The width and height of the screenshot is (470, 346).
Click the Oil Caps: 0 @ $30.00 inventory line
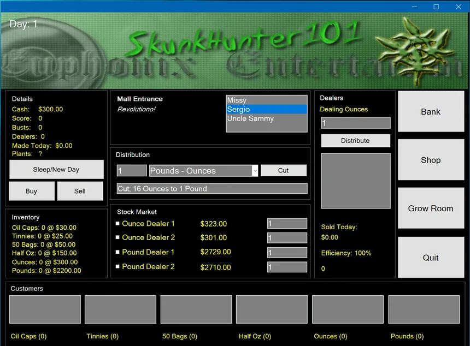coord(44,228)
